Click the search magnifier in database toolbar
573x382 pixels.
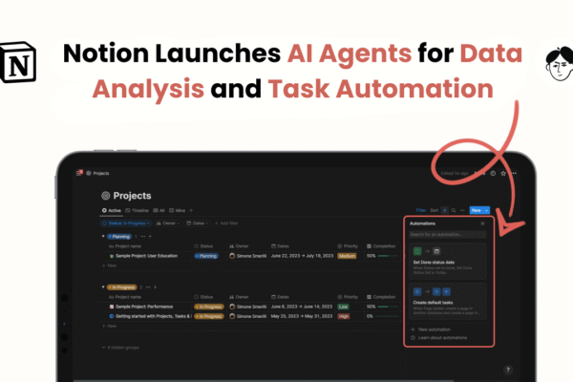pyautogui.click(x=454, y=210)
